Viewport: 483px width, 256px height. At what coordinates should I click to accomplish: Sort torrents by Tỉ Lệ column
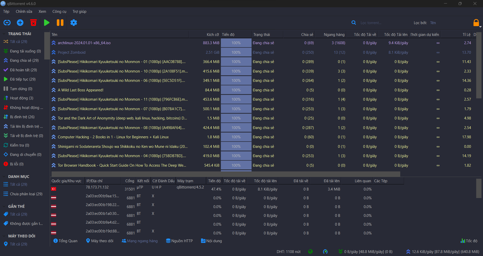click(x=456, y=35)
